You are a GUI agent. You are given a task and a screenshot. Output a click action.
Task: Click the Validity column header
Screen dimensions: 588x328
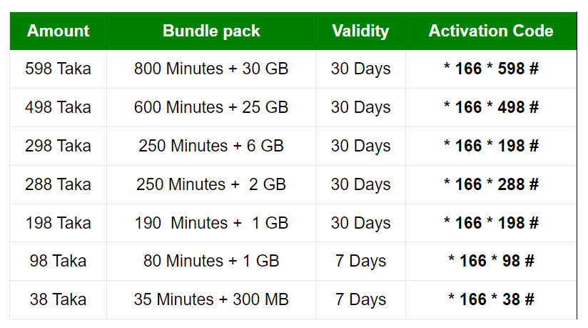[x=360, y=31]
